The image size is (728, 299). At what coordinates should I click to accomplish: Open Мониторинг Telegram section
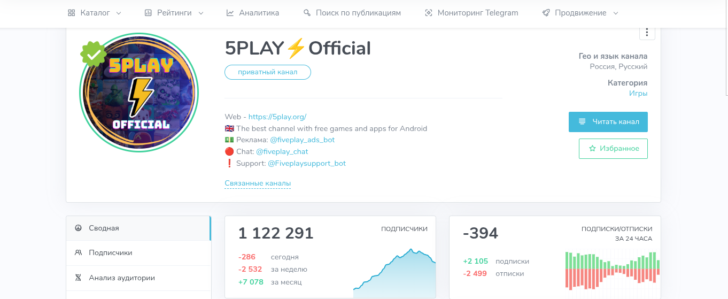click(471, 13)
